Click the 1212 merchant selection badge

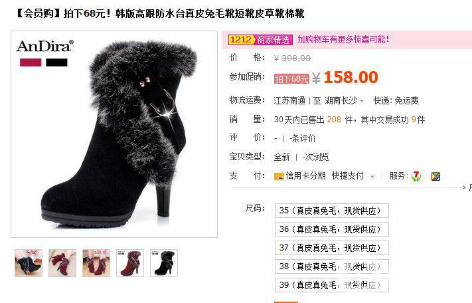260,39
